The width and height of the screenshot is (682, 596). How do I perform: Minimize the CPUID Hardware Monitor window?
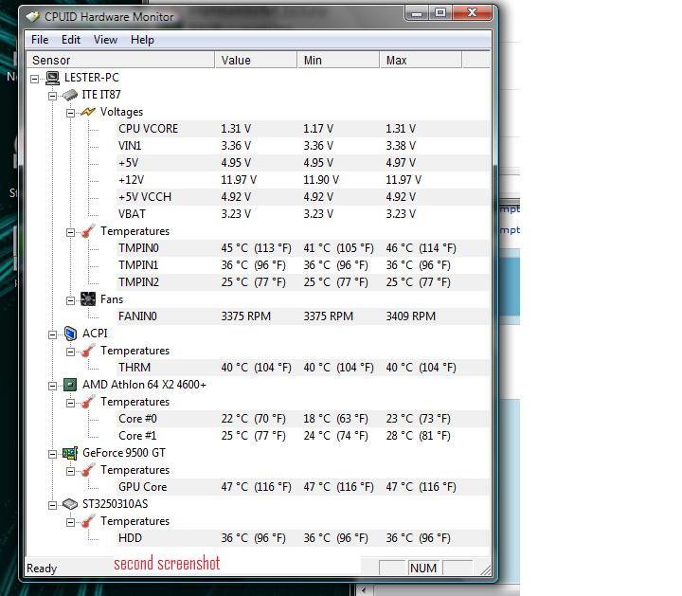pos(417,13)
